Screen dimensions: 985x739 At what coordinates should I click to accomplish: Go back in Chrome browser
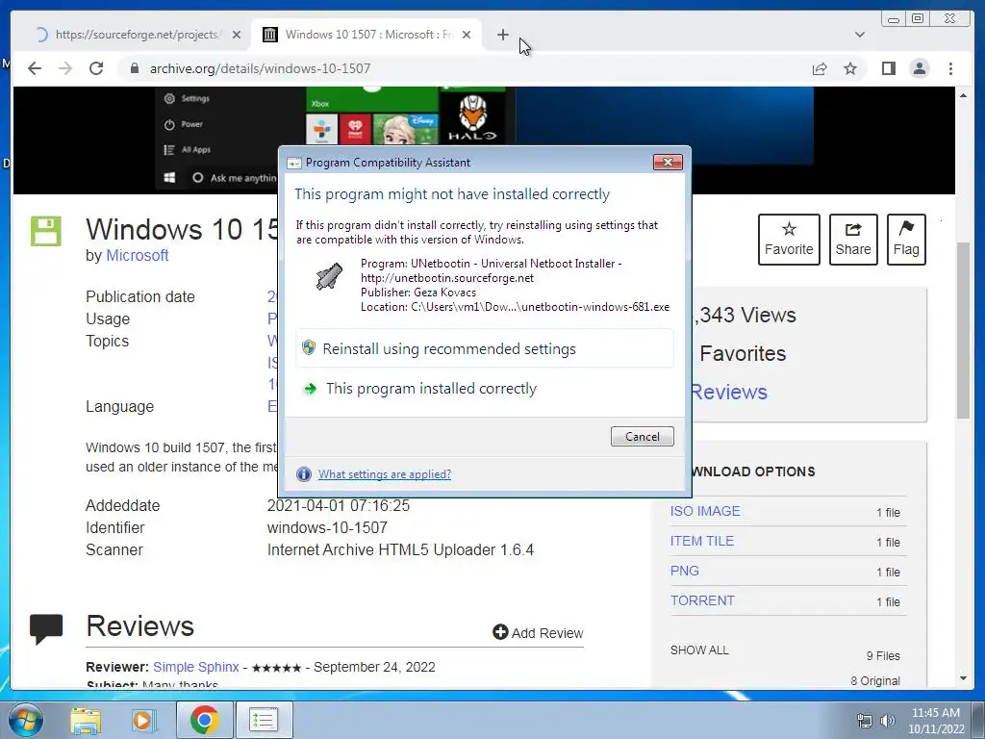coord(35,68)
